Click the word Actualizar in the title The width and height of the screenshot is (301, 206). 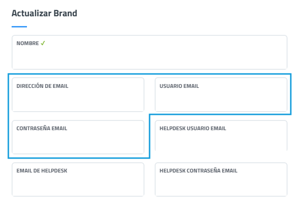32,13
